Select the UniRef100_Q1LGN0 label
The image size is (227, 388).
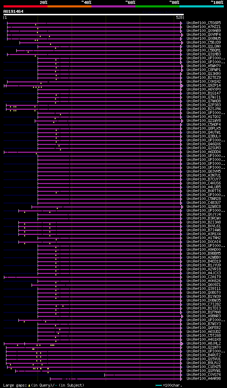(204, 46)
